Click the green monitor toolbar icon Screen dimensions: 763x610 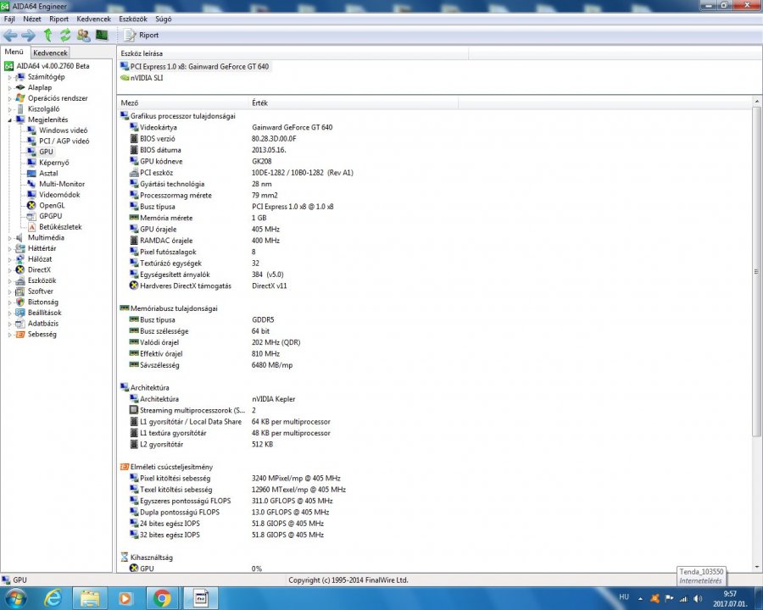[x=102, y=35]
